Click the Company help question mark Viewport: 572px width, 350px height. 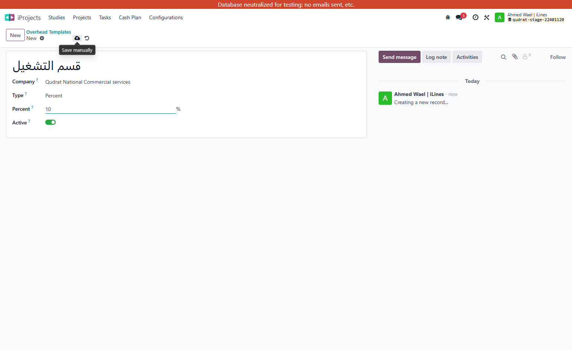tap(37, 80)
